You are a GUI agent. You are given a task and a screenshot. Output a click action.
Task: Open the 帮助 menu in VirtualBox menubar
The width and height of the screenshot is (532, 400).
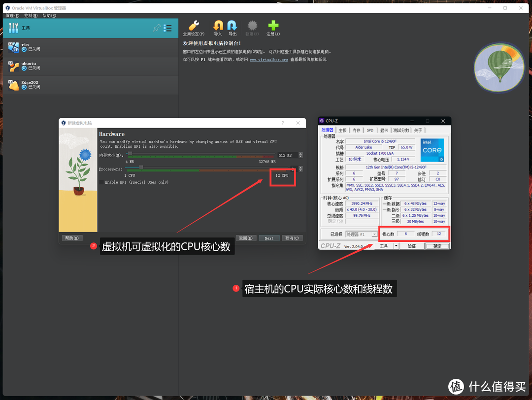point(49,16)
